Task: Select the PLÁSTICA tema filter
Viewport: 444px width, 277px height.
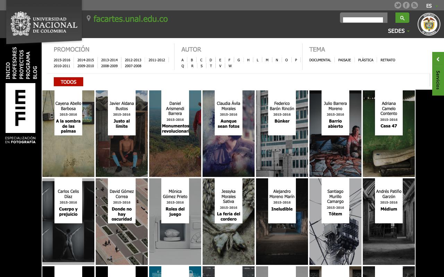Action: (366, 60)
